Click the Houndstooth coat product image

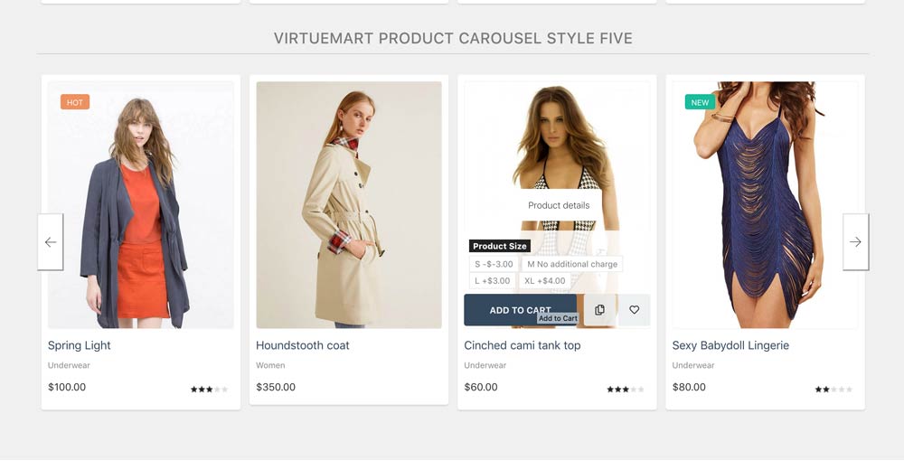pos(349,204)
